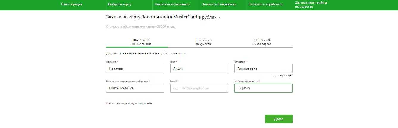Click the note 'поля обязательны для заполнения'
The image size is (398, 128).
tap(130, 104)
